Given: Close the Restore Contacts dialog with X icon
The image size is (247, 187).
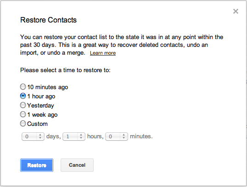Looking at the screenshot, I should tap(236, 11).
